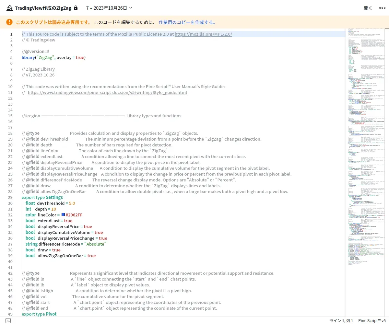Click the ライン 1, 列 1 cursor position
The height and width of the screenshot is (324, 389).
[341, 320]
